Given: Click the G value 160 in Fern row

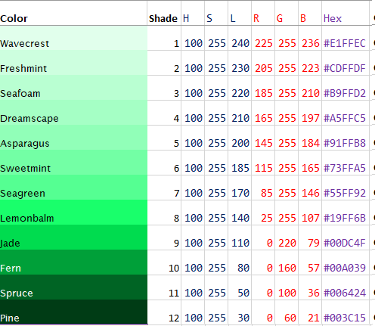Looking at the screenshot, I should pyautogui.click(x=287, y=262).
